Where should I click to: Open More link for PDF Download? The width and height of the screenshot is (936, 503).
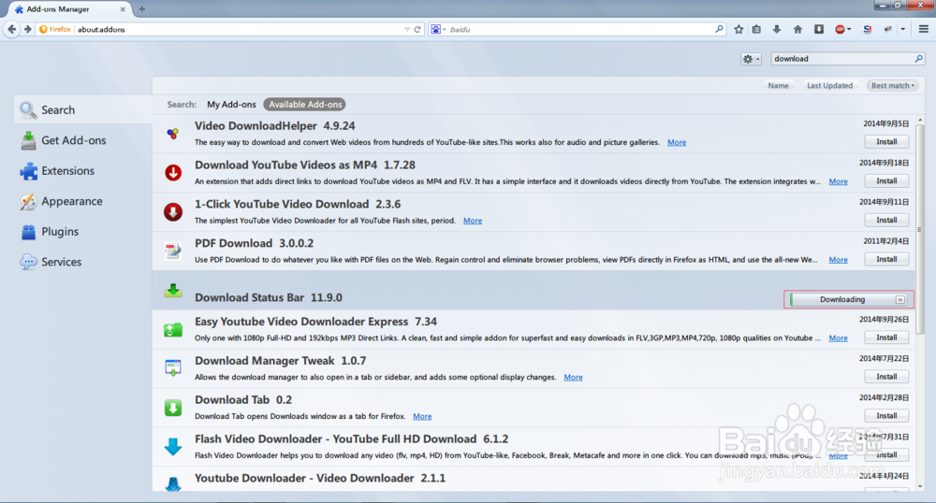click(838, 260)
